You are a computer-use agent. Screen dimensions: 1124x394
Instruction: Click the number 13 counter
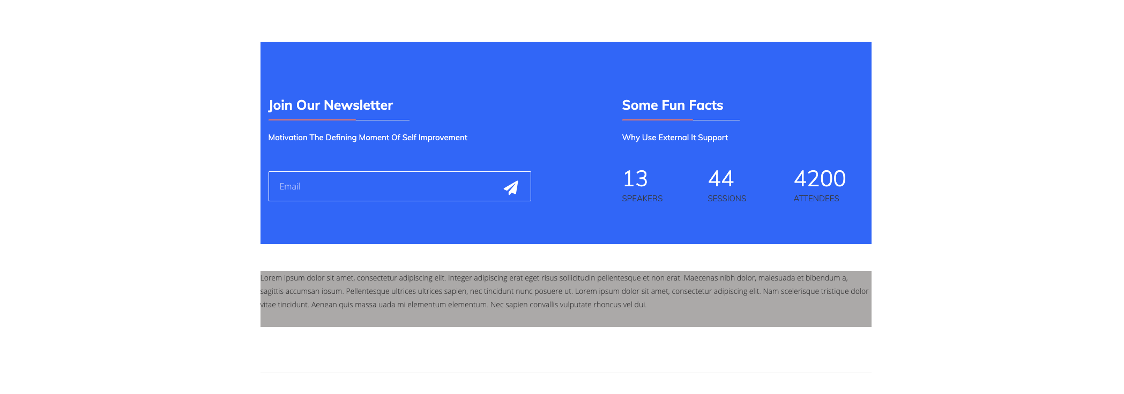635,179
